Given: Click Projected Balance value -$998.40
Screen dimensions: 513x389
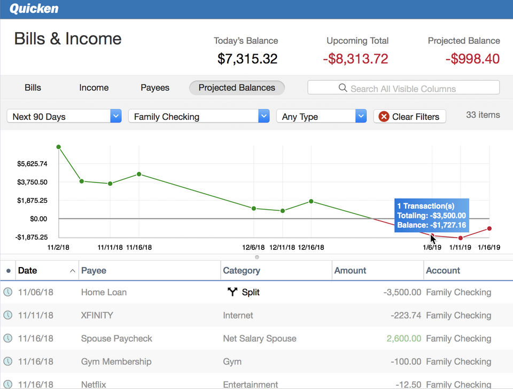Looking at the screenshot, I should [472, 59].
